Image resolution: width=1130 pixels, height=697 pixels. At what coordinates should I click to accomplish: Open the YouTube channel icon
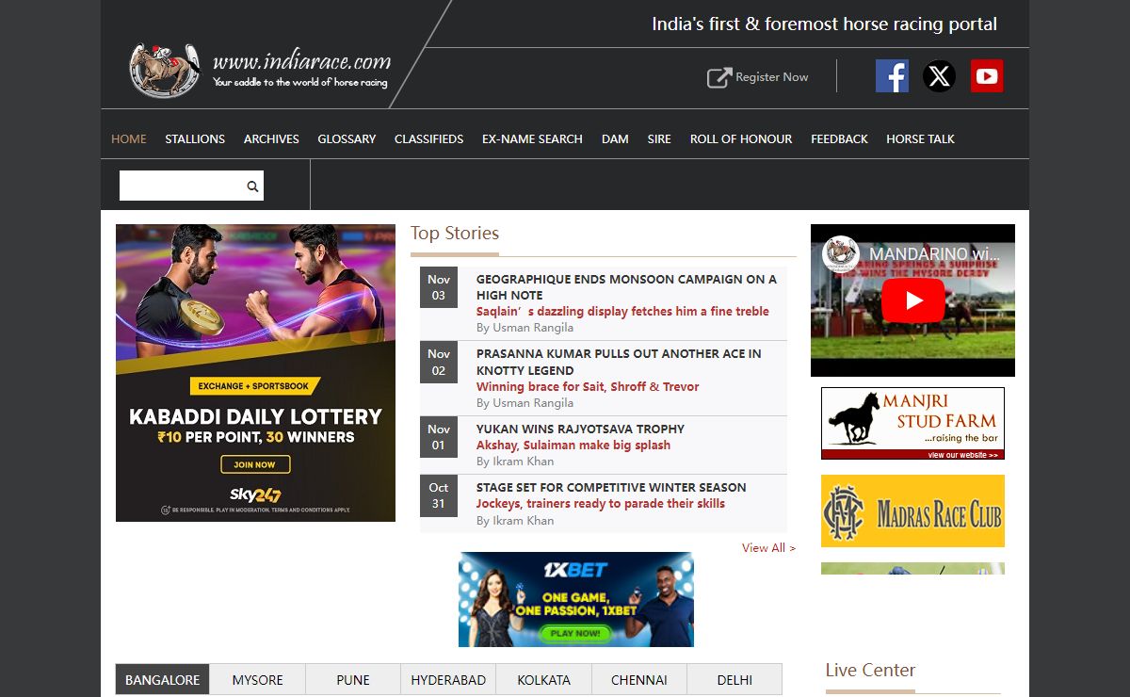tap(987, 75)
